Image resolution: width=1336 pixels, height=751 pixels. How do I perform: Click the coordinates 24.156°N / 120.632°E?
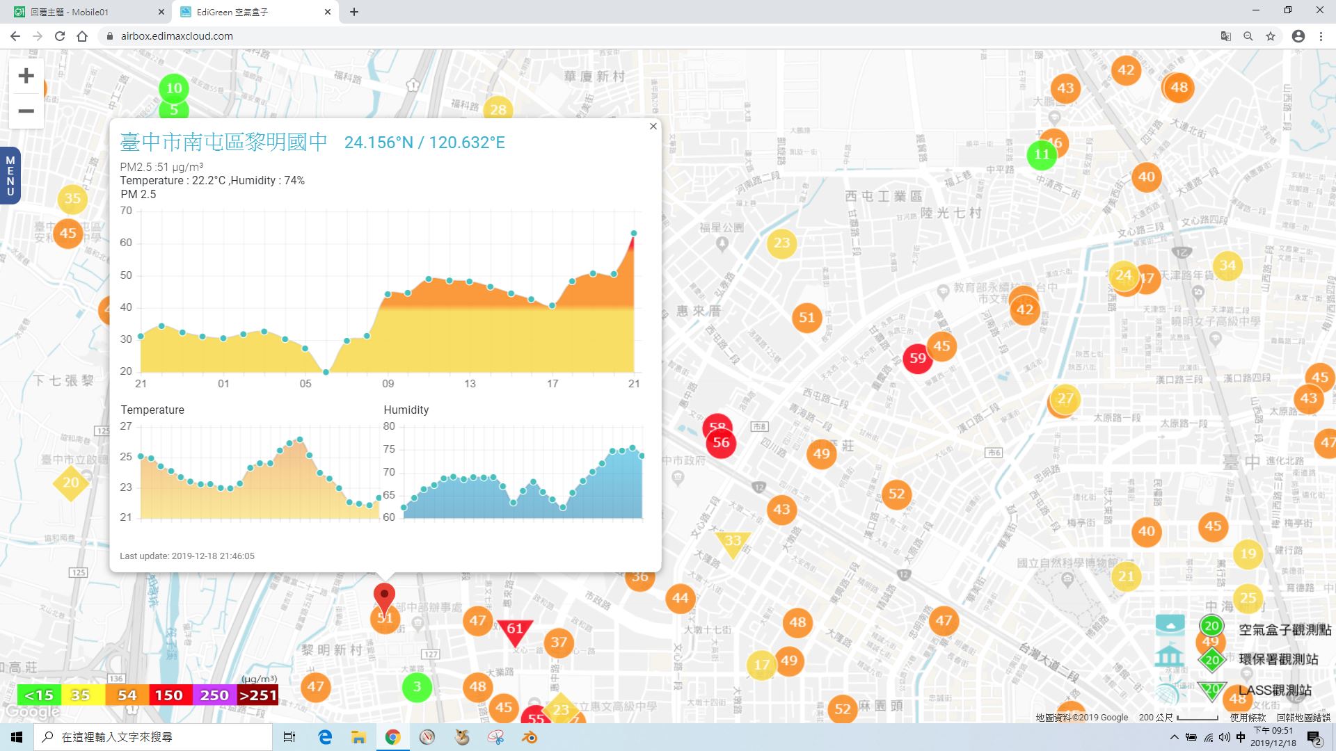(424, 143)
